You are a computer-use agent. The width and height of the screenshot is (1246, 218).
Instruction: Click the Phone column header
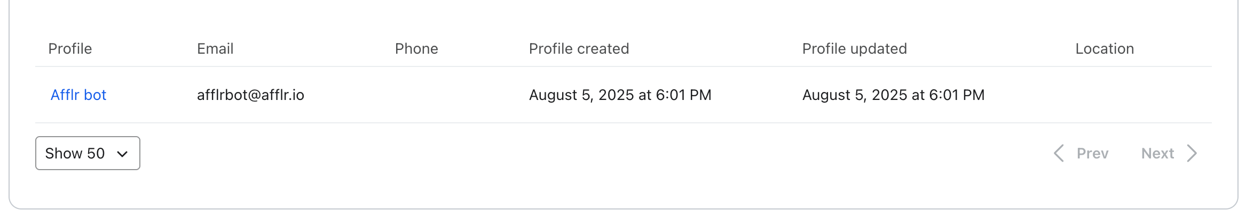point(416,49)
